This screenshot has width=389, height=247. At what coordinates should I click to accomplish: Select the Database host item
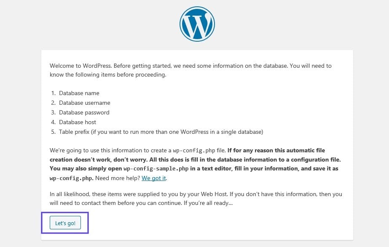(x=78, y=122)
